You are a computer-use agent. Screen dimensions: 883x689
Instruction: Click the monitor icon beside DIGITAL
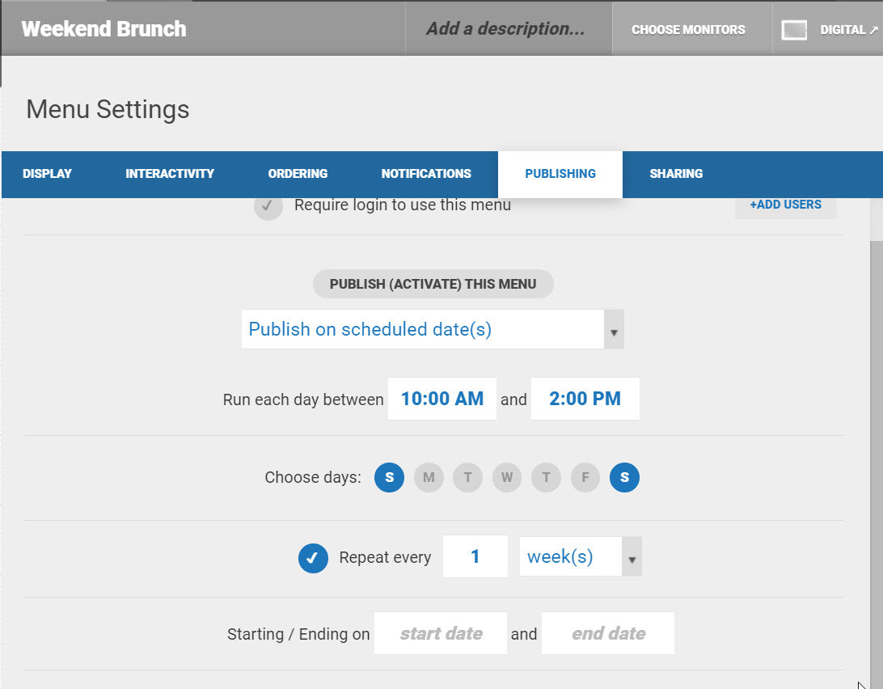pos(795,30)
